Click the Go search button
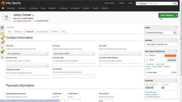 point(175,3)
